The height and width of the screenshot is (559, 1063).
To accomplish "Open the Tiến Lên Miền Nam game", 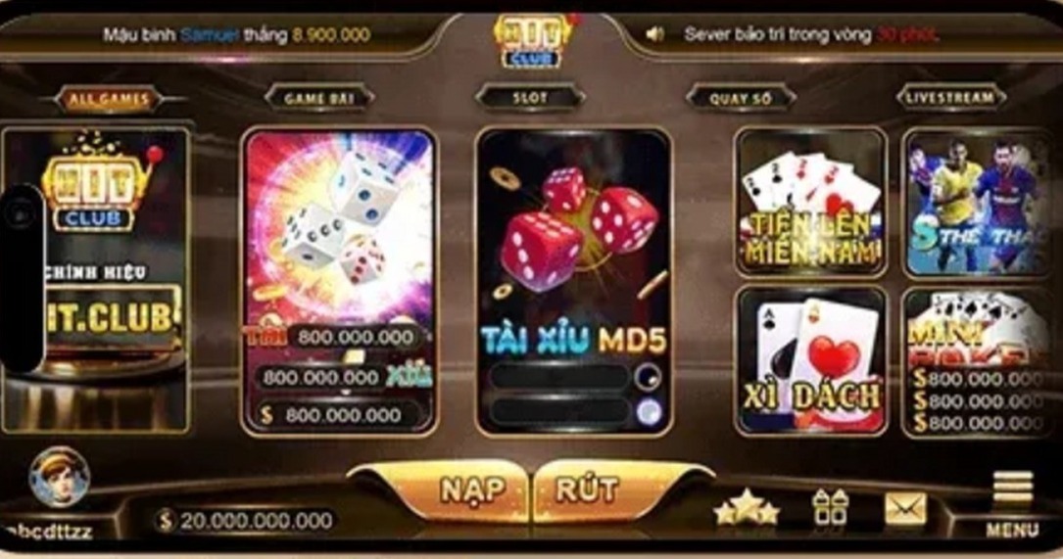I will (811, 202).
